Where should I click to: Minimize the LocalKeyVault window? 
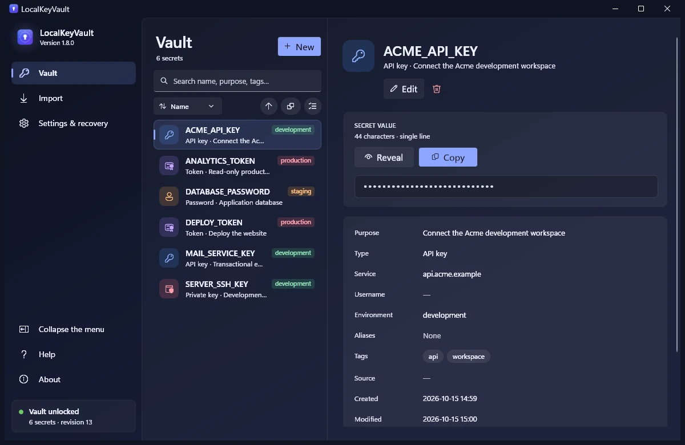coord(615,9)
